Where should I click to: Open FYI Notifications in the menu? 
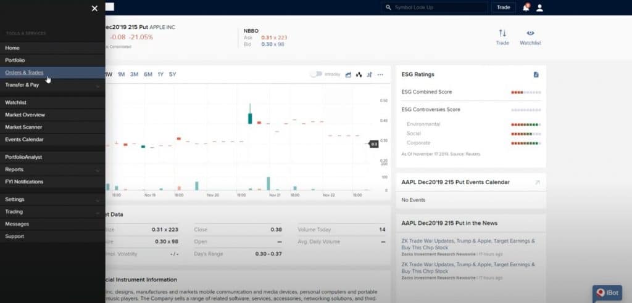point(52,182)
